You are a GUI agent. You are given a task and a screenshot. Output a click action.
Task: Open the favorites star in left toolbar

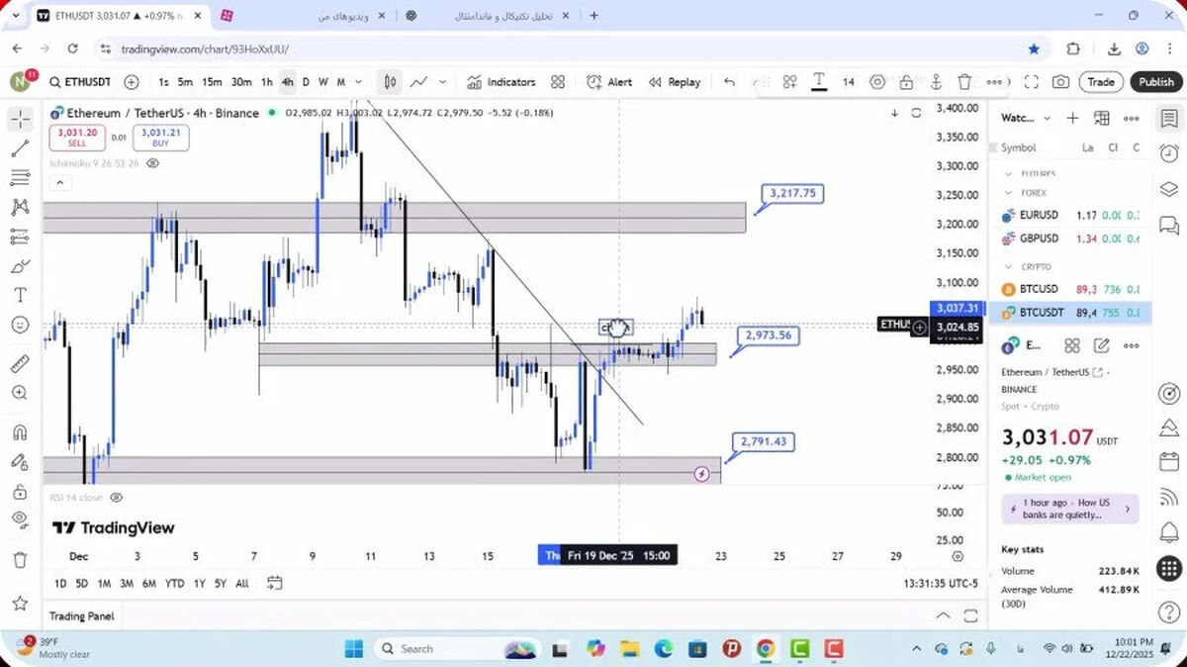(x=20, y=603)
